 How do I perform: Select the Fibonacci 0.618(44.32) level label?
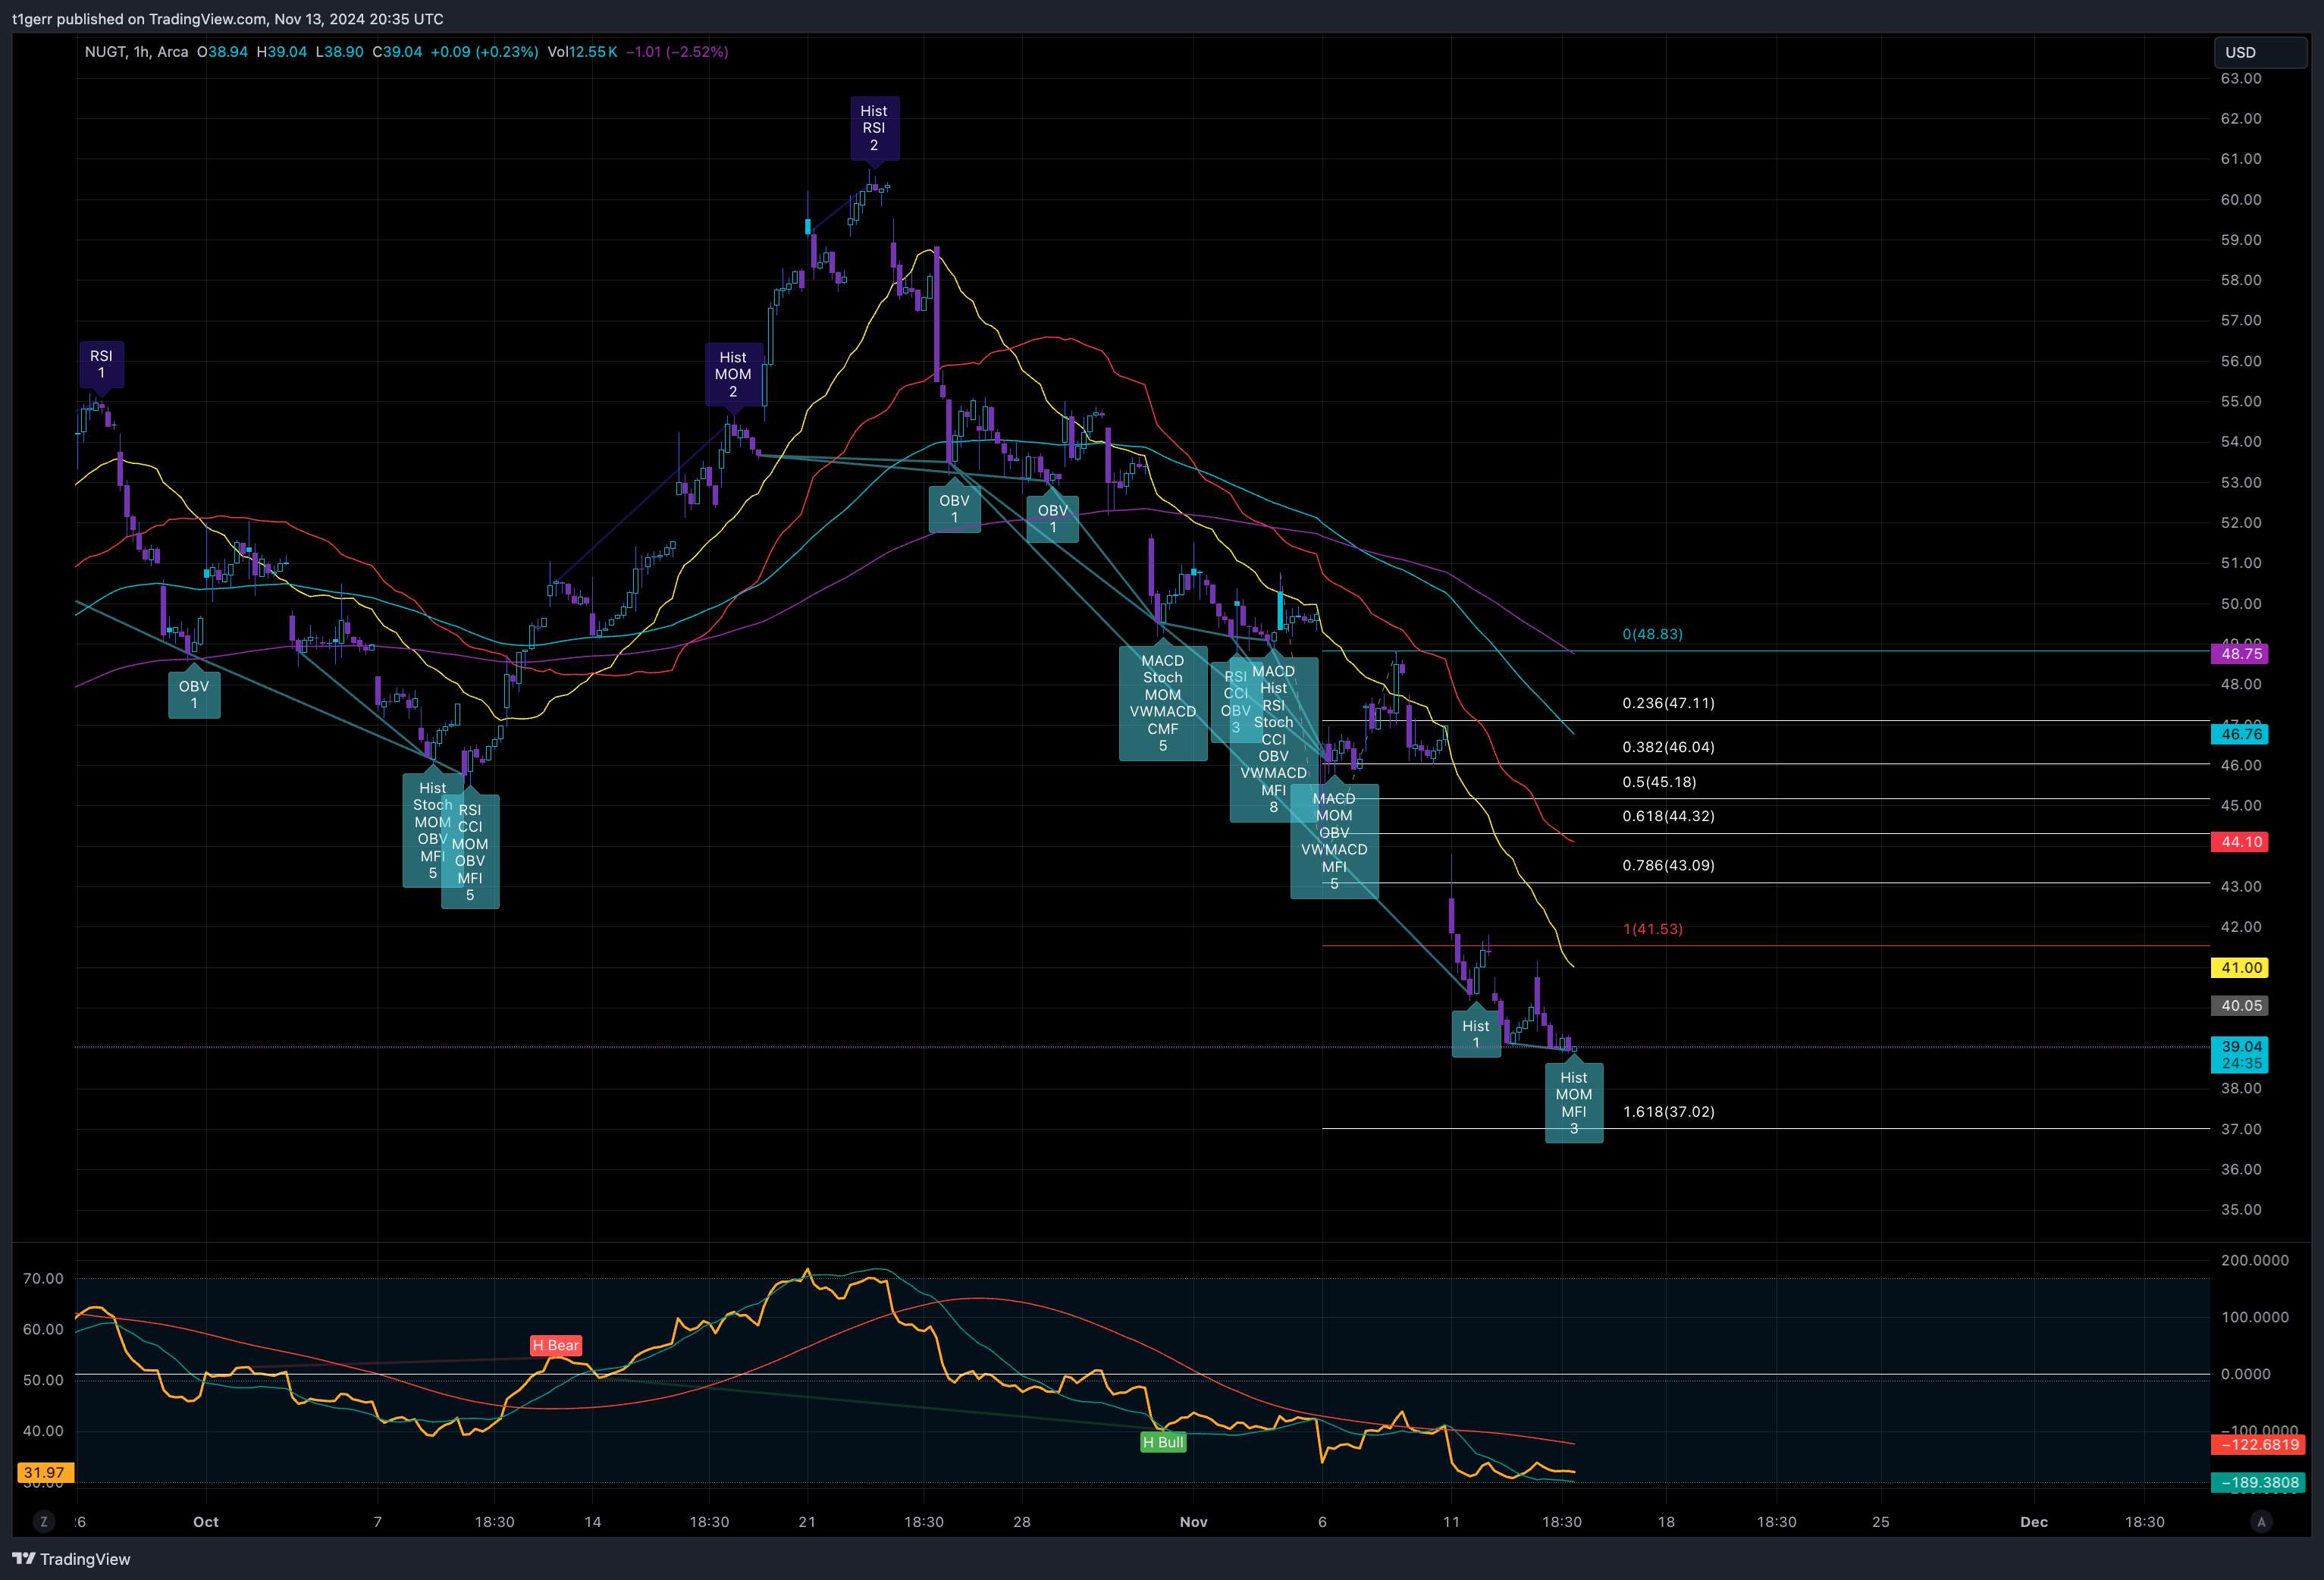[x=1668, y=816]
